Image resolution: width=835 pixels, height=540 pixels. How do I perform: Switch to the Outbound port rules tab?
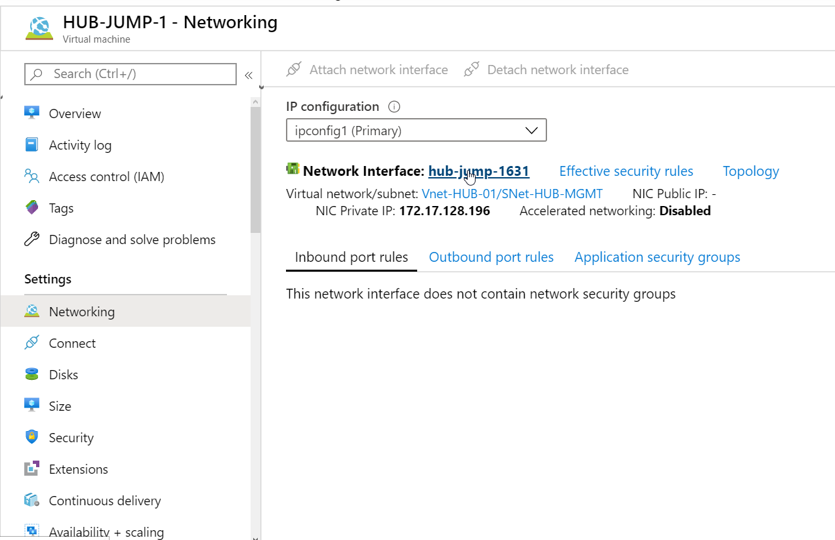491,257
